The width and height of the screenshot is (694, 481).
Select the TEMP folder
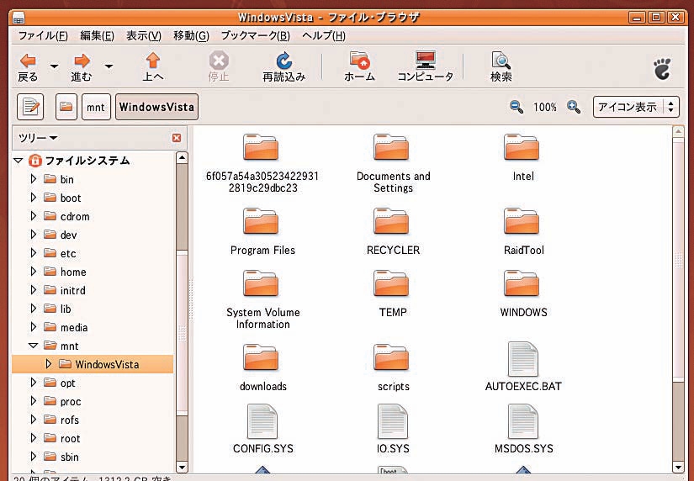(393, 293)
